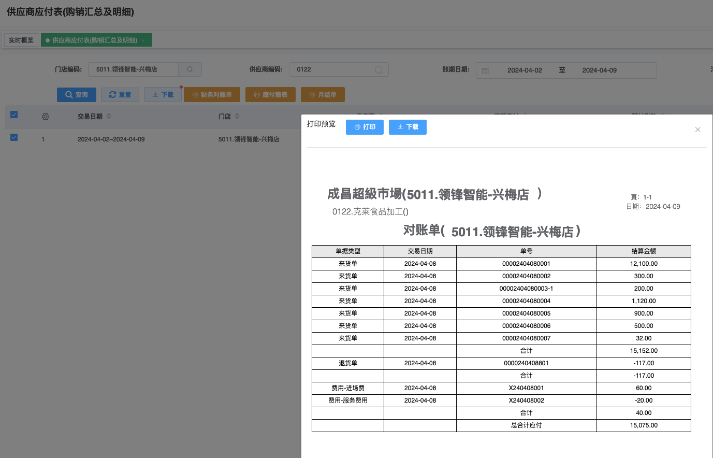
Task: Toggle the select-all header checkbox
Action: pyautogui.click(x=14, y=115)
